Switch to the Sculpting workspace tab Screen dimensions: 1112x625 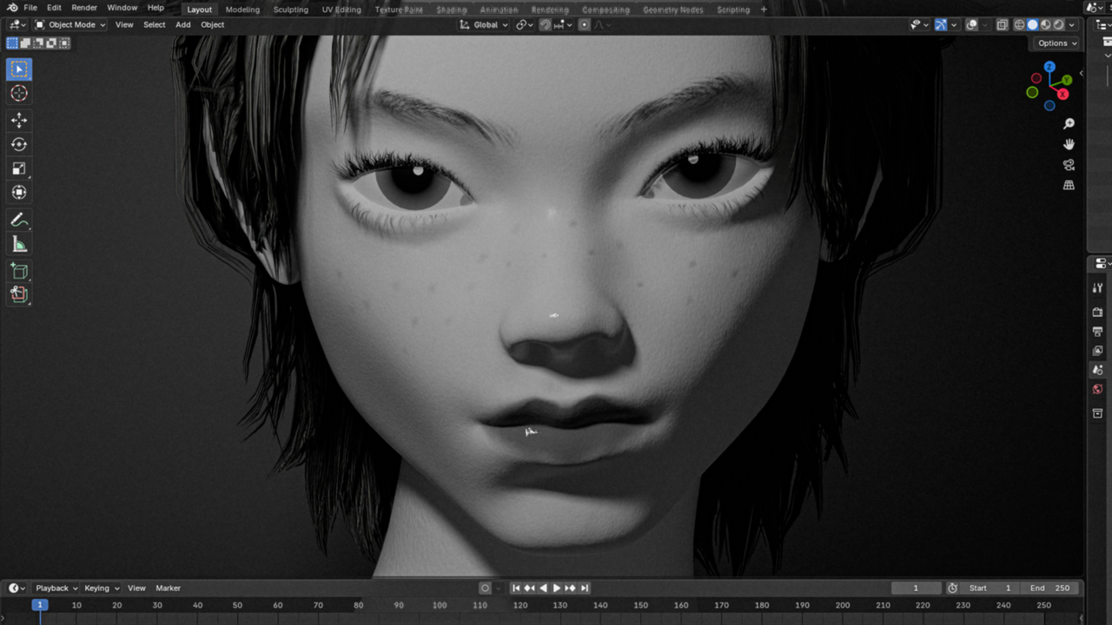(x=290, y=10)
